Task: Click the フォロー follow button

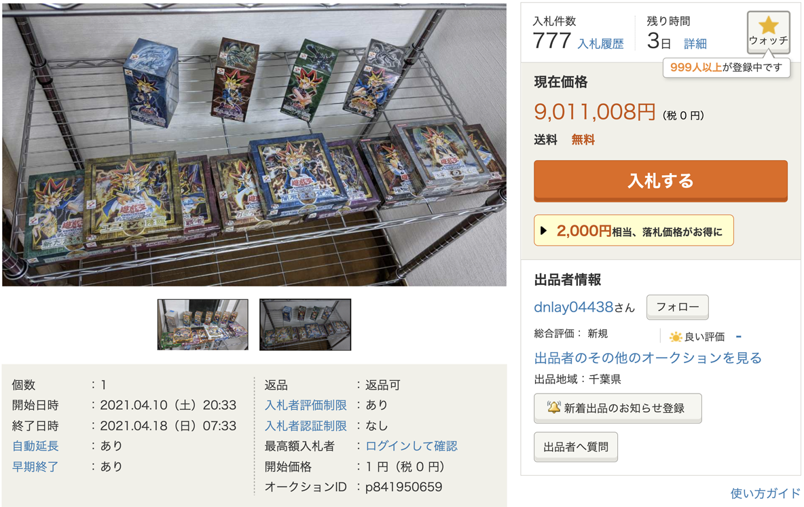Action: [677, 307]
